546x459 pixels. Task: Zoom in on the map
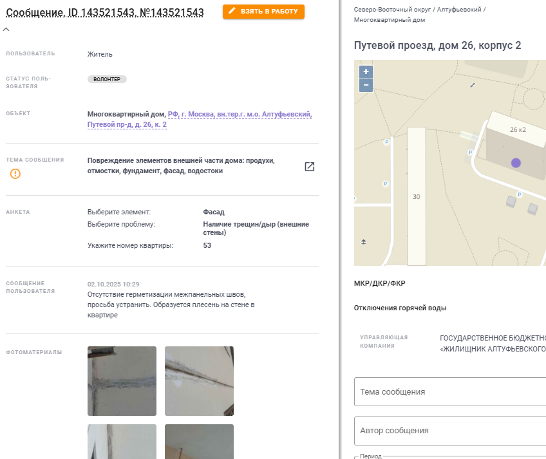(x=366, y=72)
